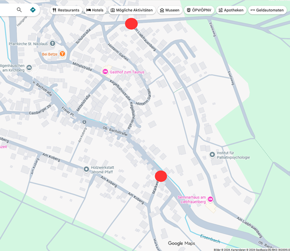Image resolution: width=290 pixels, height=251 pixels.
Task: Click the Institut für Palliativpsychologie marker
Action: (212, 154)
